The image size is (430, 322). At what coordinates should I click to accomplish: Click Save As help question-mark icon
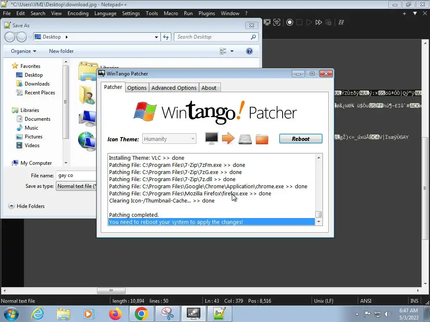(x=249, y=51)
